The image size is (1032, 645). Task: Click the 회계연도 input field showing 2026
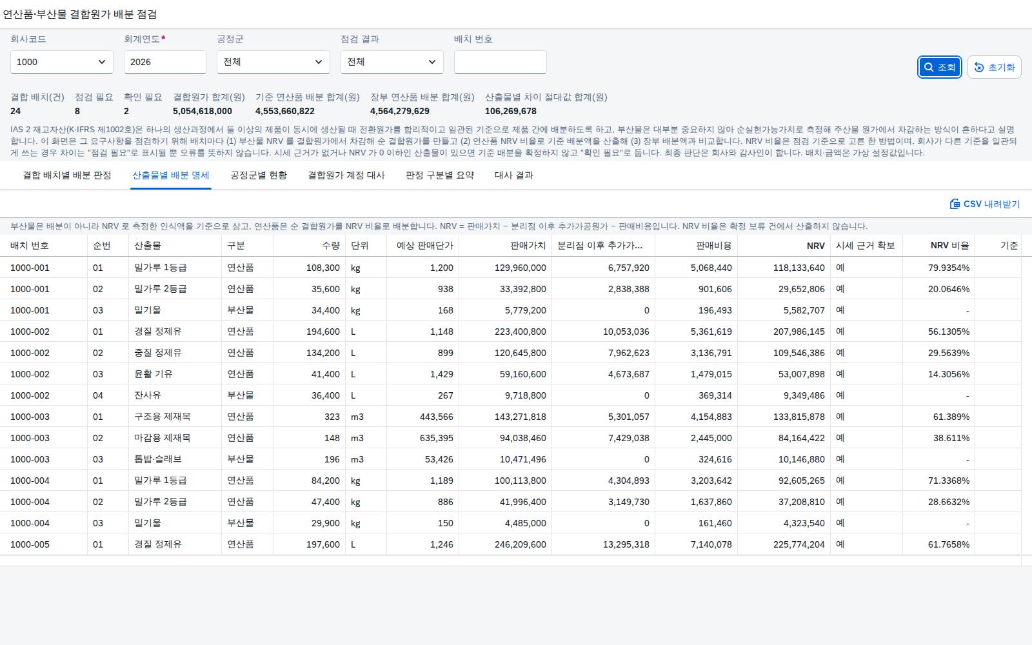(165, 62)
